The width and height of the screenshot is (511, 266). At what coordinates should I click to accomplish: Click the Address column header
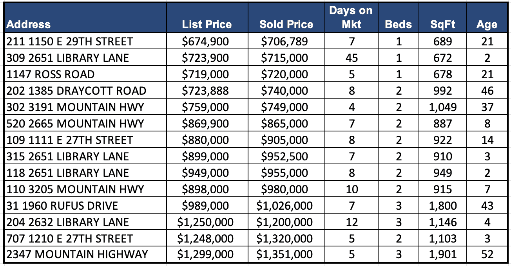pyautogui.click(x=29, y=24)
